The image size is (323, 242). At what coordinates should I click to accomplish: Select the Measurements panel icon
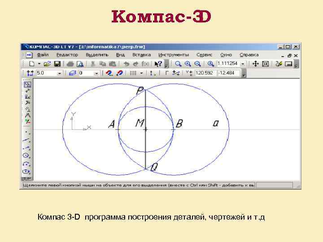[x=27, y=115]
